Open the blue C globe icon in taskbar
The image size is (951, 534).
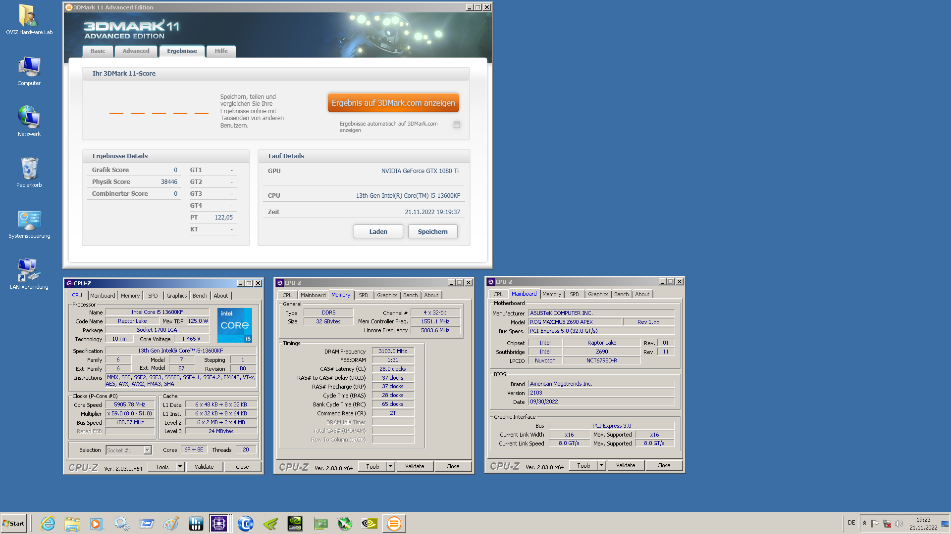point(246,524)
